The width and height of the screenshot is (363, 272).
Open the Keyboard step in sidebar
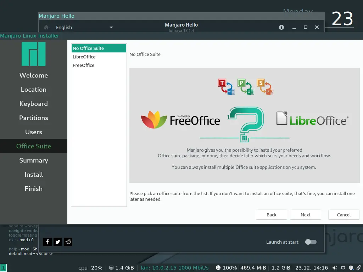click(x=34, y=104)
